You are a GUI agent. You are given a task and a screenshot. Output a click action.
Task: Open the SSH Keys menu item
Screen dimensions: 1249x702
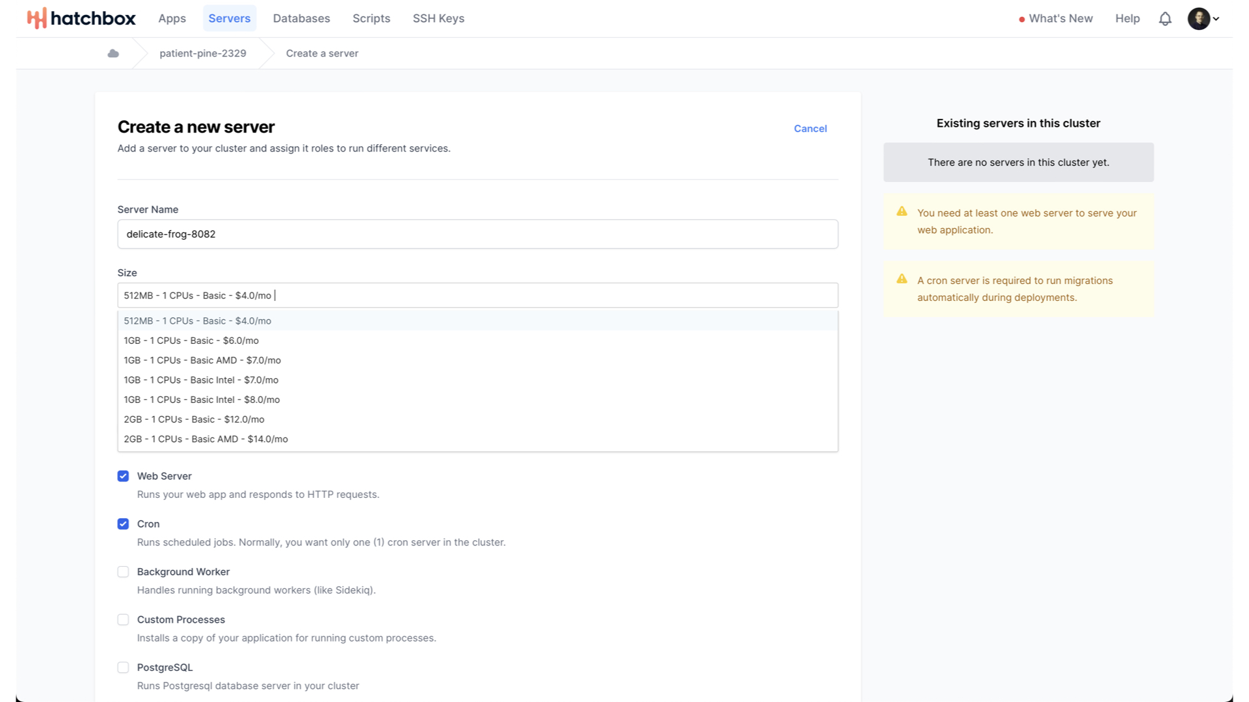(x=438, y=18)
